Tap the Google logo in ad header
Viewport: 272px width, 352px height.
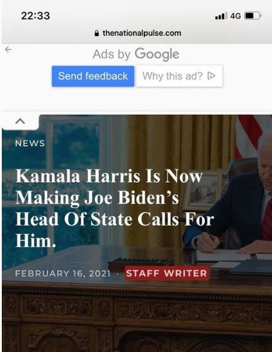[x=157, y=54]
